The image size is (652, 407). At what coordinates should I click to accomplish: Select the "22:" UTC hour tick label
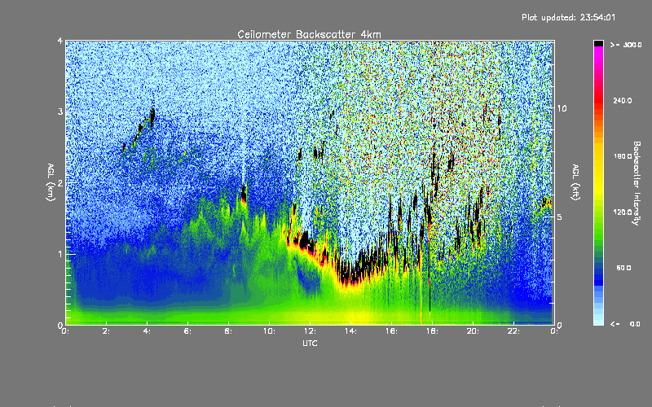coord(513,331)
